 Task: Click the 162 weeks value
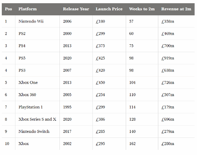tap(133, 144)
